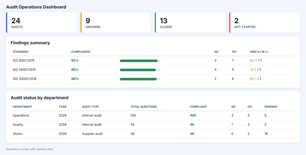306x155 pixels.
Task: Click the compliant count 20 for Stores
Action: (x=192, y=134)
